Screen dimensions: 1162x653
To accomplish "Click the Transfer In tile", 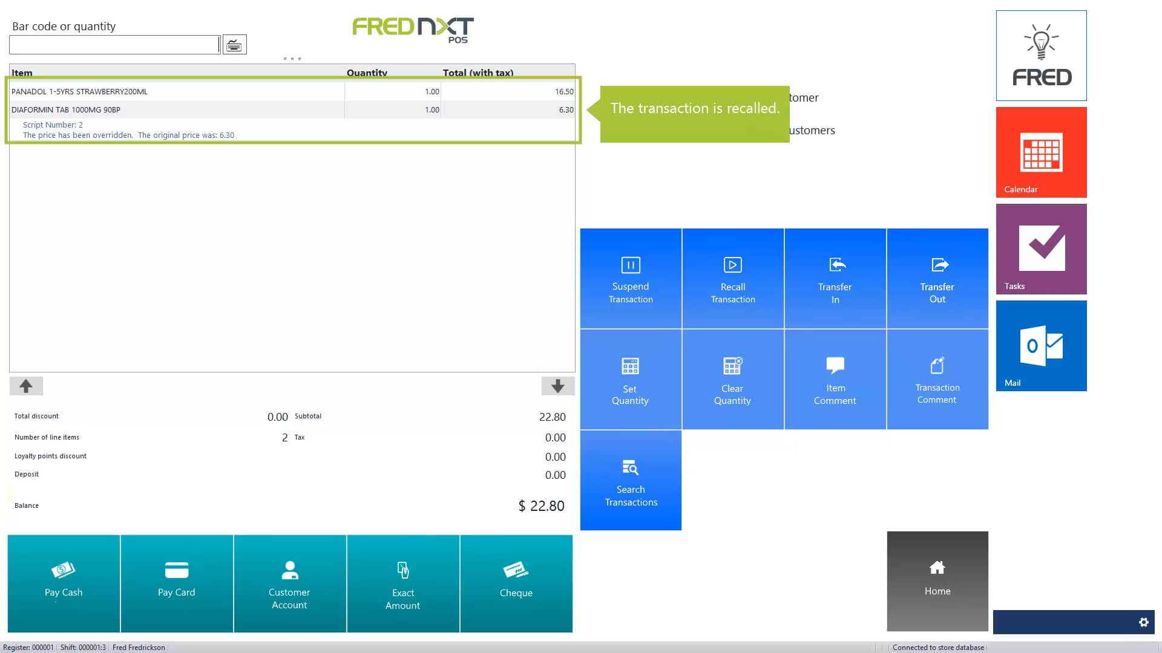I will click(x=835, y=278).
